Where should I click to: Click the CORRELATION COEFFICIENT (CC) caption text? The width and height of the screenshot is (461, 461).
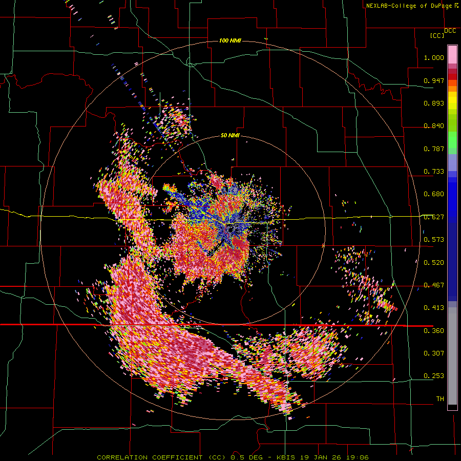click(161, 457)
